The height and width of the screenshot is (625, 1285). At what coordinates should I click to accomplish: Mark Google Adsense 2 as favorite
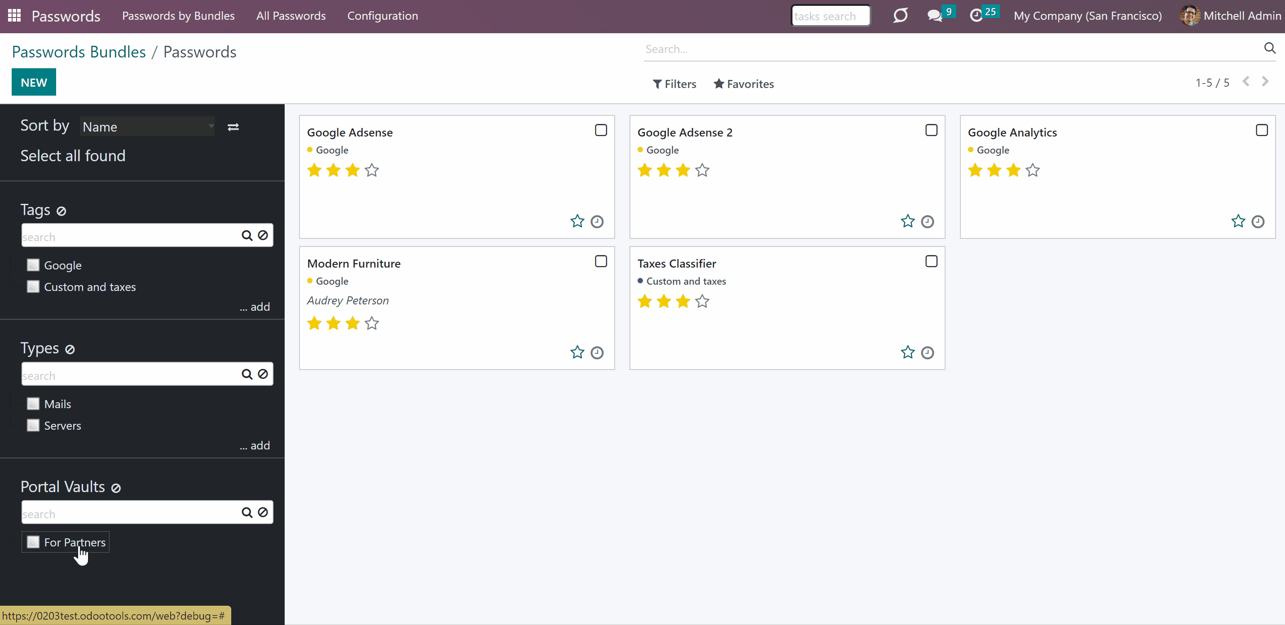(x=908, y=221)
